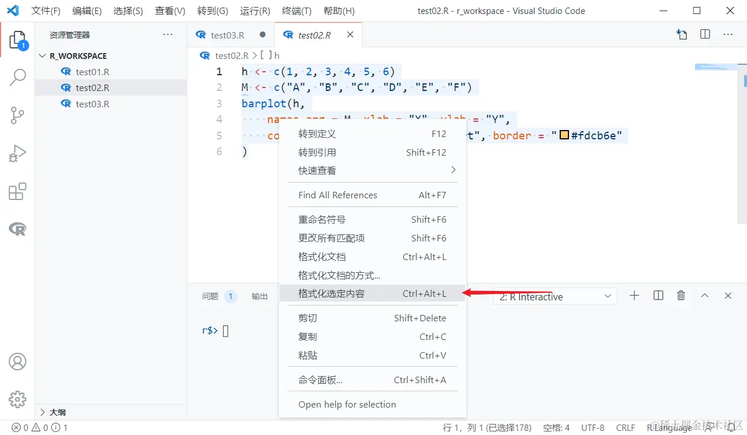Viewport: 747px width, 435px height.
Task: Open the Manage gear icon
Action: (18, 399)
